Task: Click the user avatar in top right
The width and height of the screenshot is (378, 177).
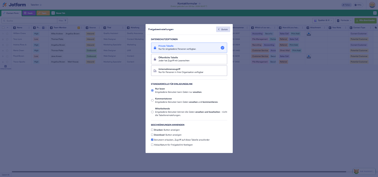Action: (372, 5)
